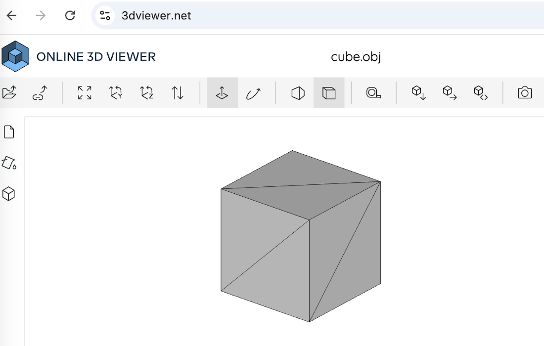Screen dimensions: 544x346
Task: Flip the up vector direction
Action: click(177, 92)
